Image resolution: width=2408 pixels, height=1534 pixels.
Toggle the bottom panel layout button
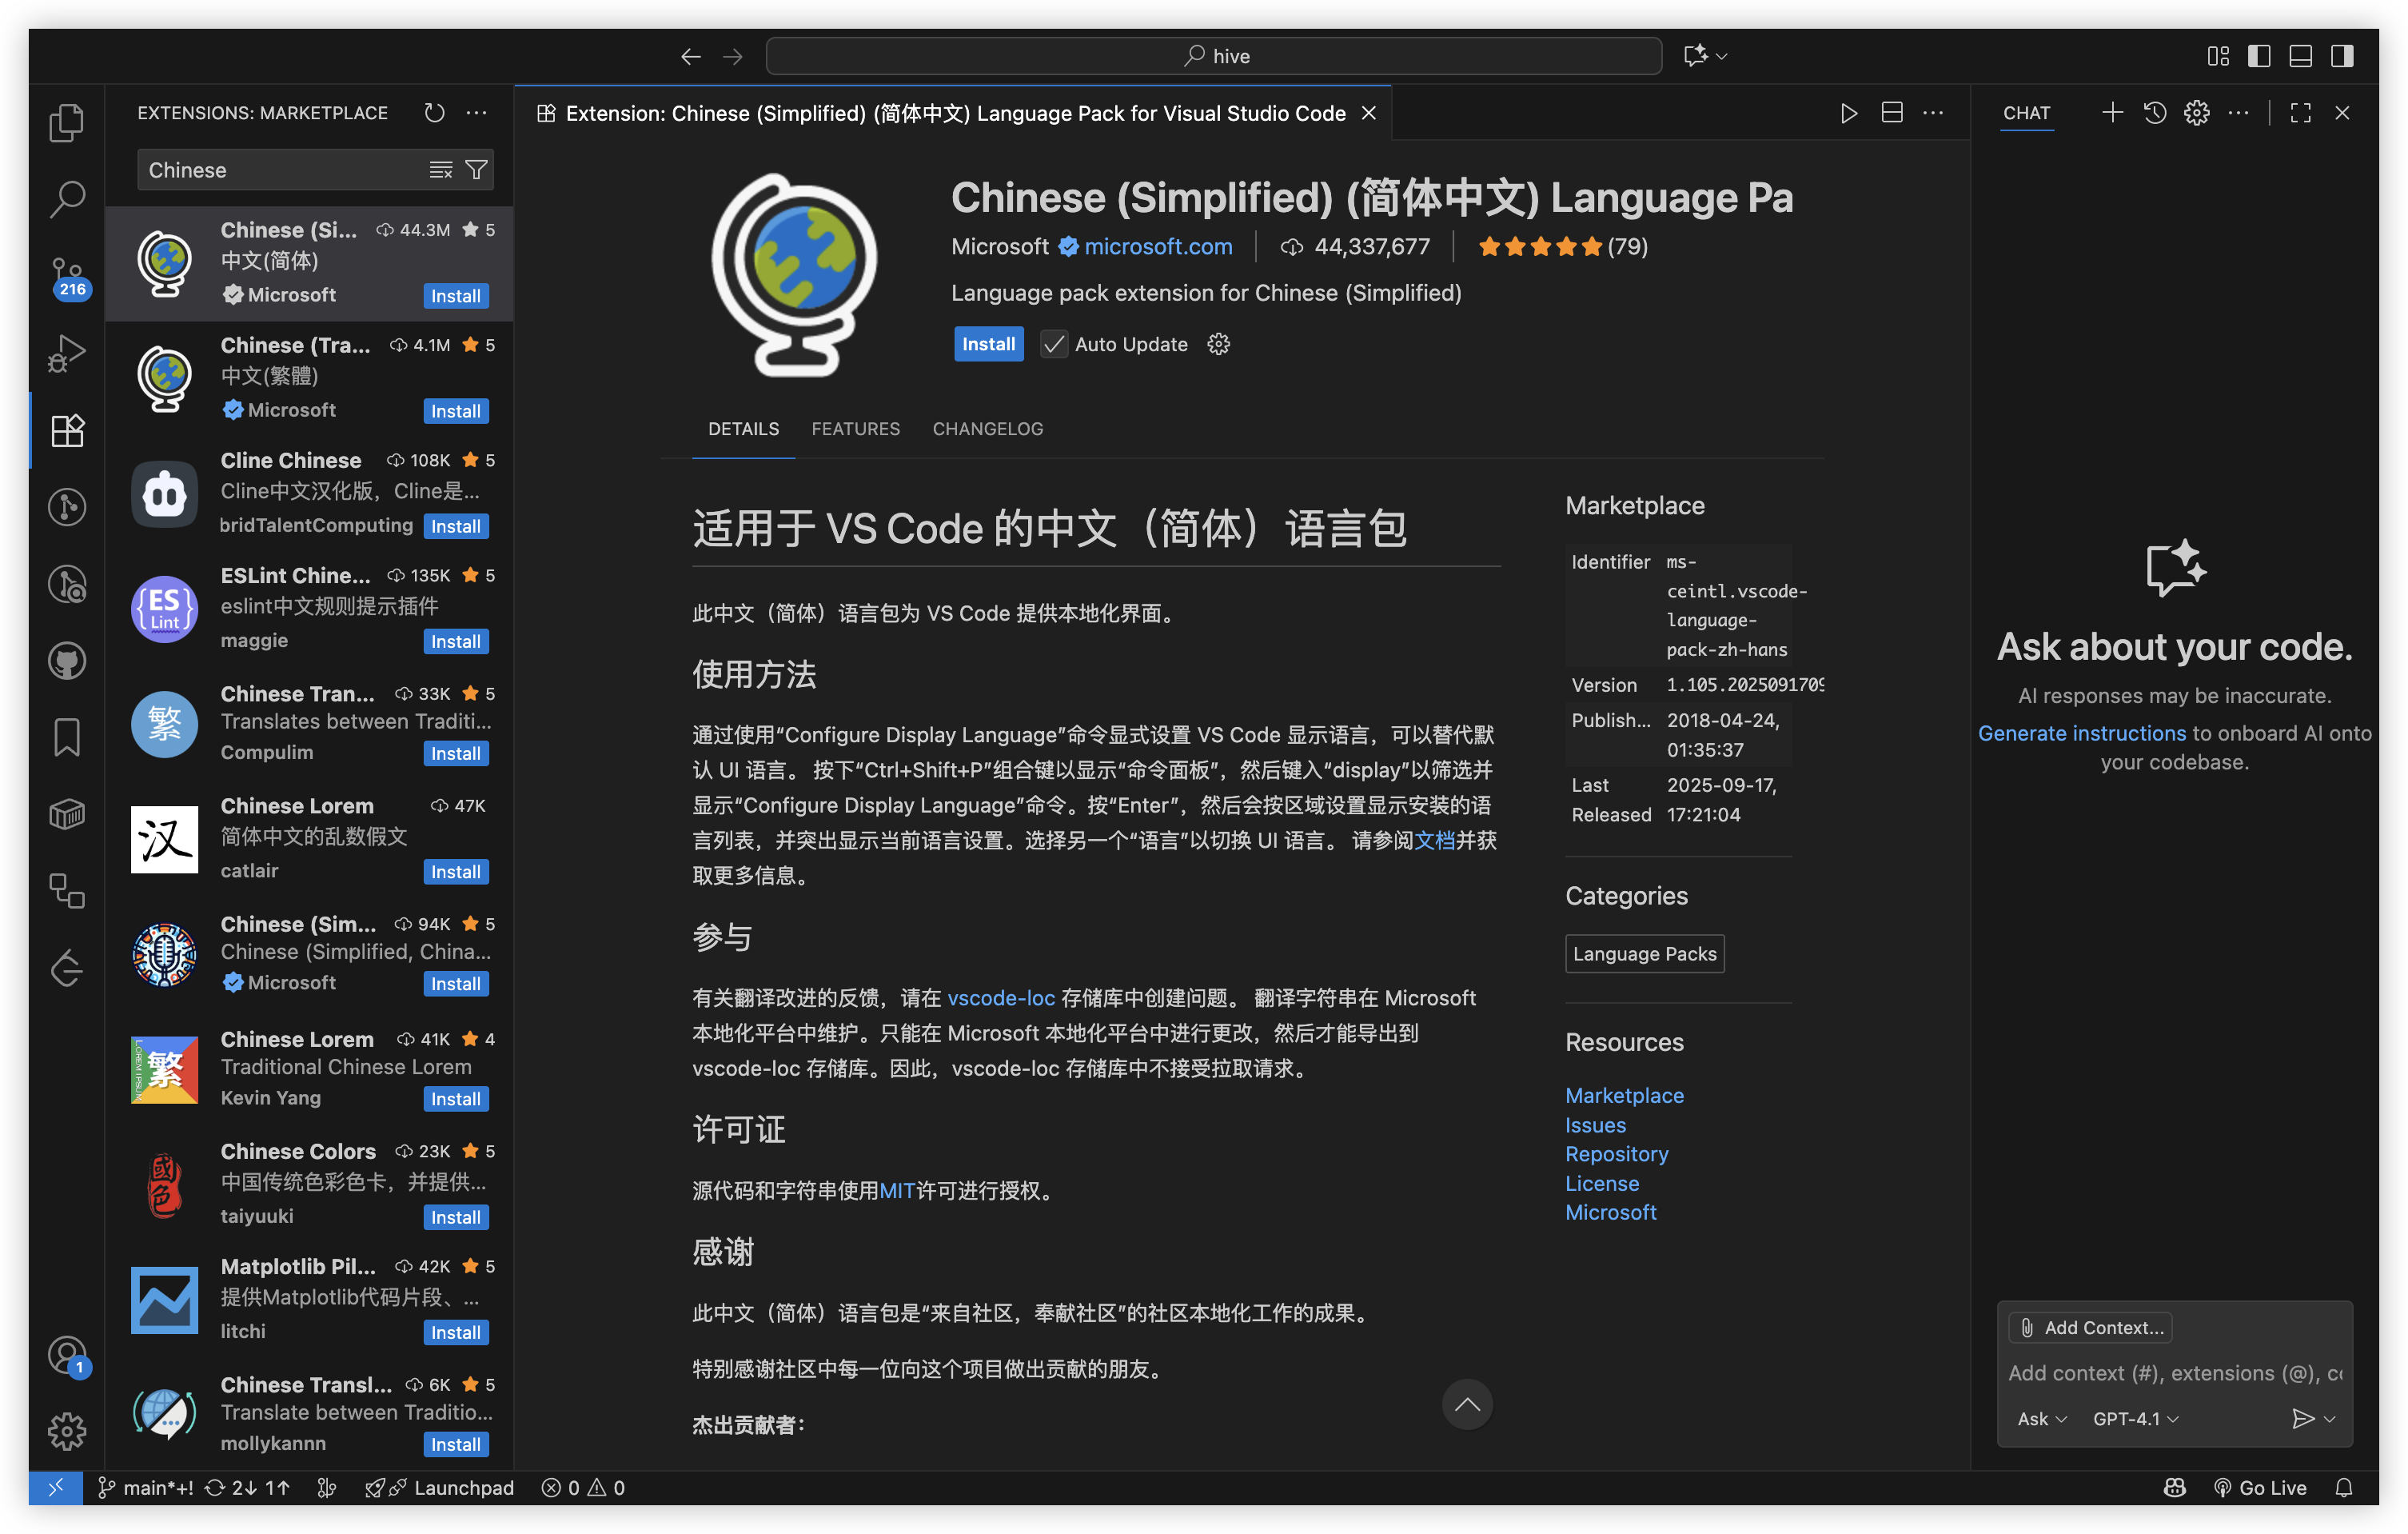point(2300,56)
